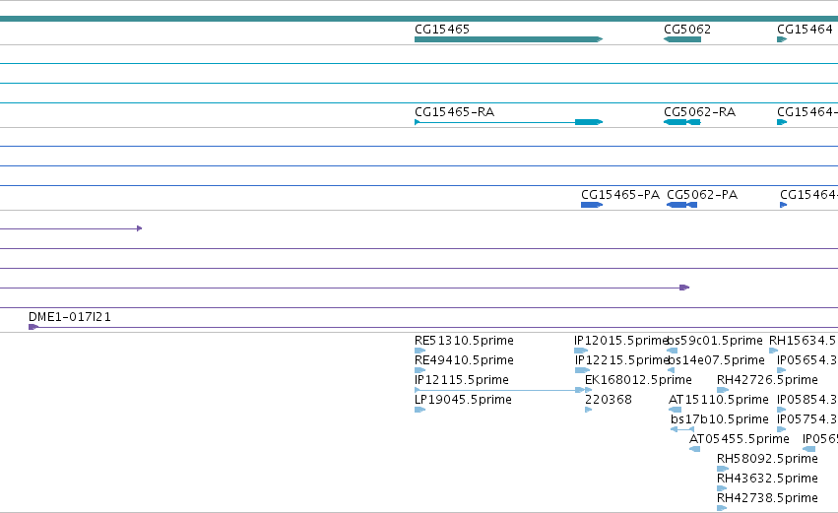Screen dimensions: 838x513
Task: Open the EK168012.5prime EST label
Action: click(638, 380)
